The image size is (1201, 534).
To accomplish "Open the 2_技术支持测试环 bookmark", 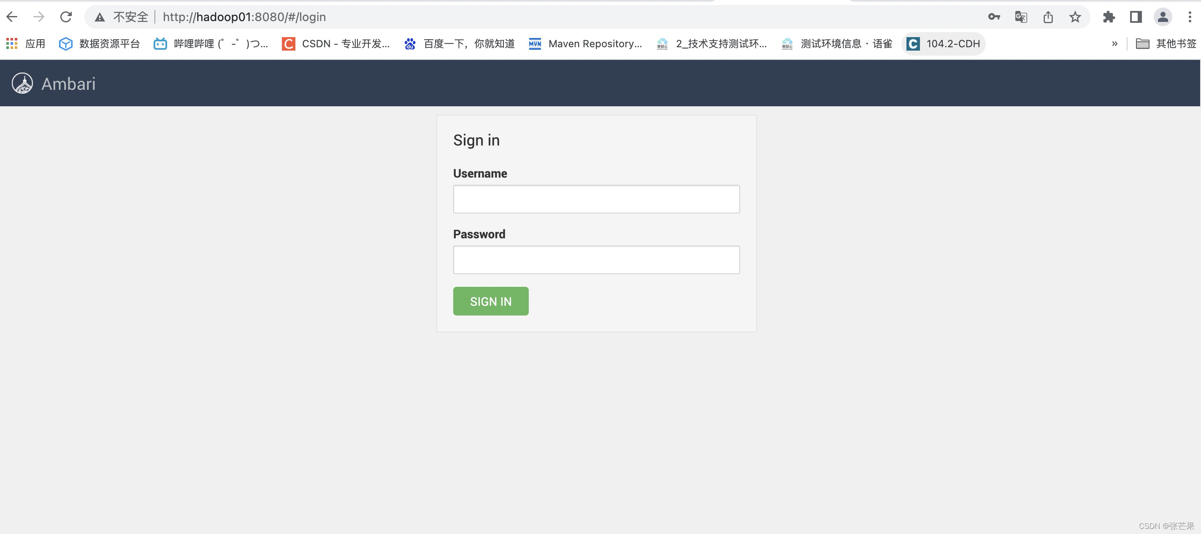I will 711,44.
